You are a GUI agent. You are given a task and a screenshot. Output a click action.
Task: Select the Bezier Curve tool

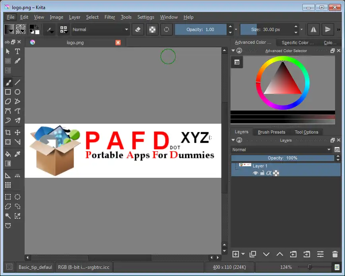coord(8,111)
